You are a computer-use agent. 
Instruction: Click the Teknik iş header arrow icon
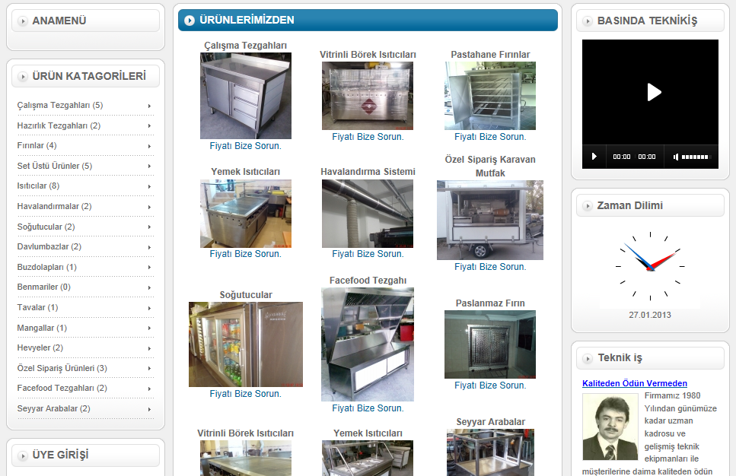(x=588, y=358)
